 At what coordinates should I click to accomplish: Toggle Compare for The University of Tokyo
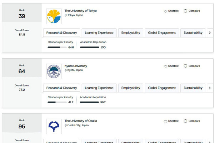click(185, 11)
